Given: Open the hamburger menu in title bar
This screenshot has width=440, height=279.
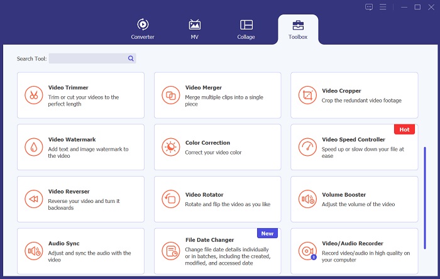Looking at the screenshot, I should (383, 7).
